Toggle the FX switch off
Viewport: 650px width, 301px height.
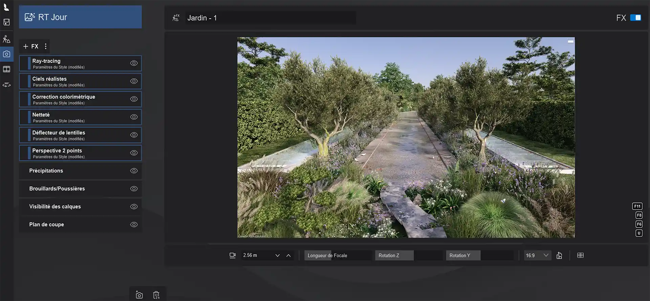pos(635,18)
